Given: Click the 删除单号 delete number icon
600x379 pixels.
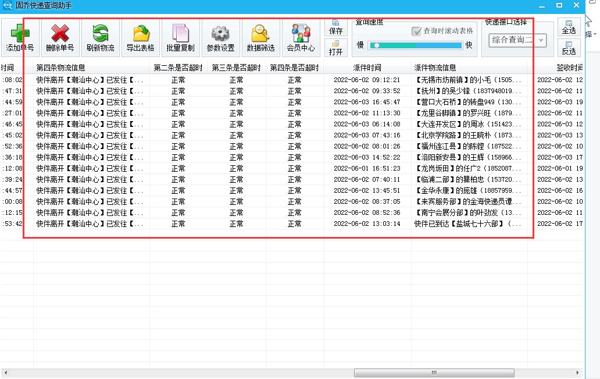Looking at the screenshot, I should (x=59, y=37).
